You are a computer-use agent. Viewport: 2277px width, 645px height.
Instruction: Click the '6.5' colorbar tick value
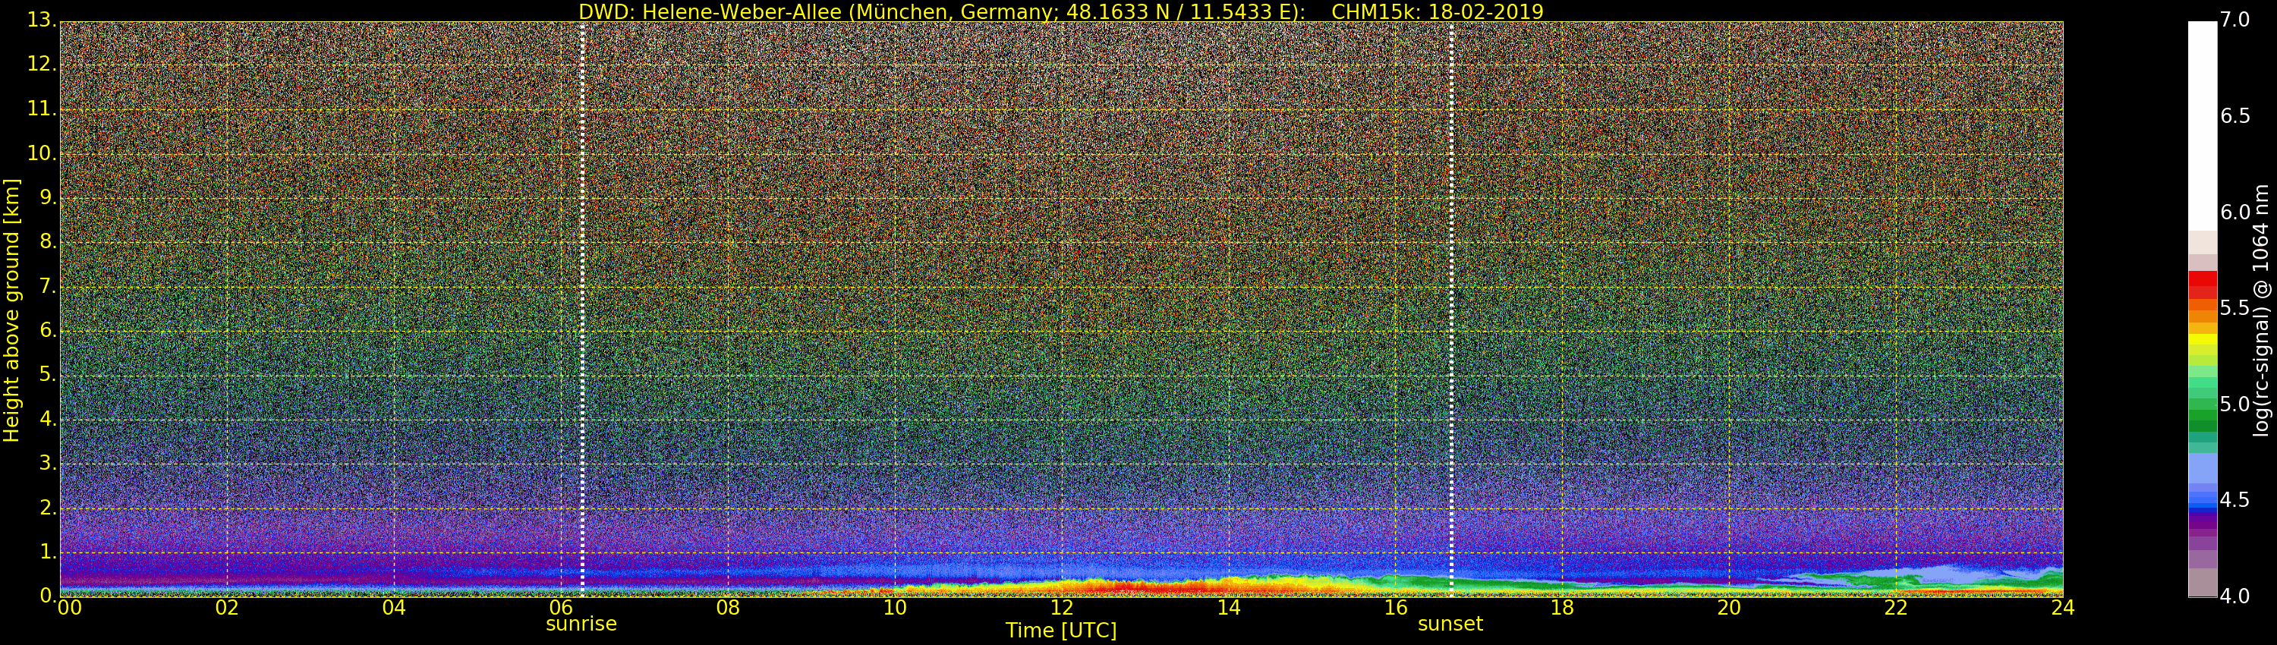pyautogui.click(x=2234, y=116)
